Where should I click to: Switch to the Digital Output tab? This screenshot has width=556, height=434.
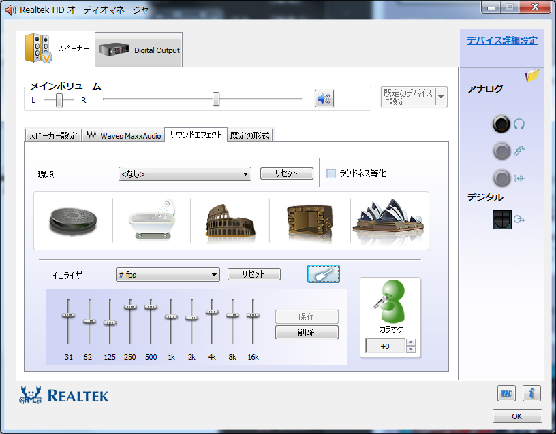coord(139,50)
